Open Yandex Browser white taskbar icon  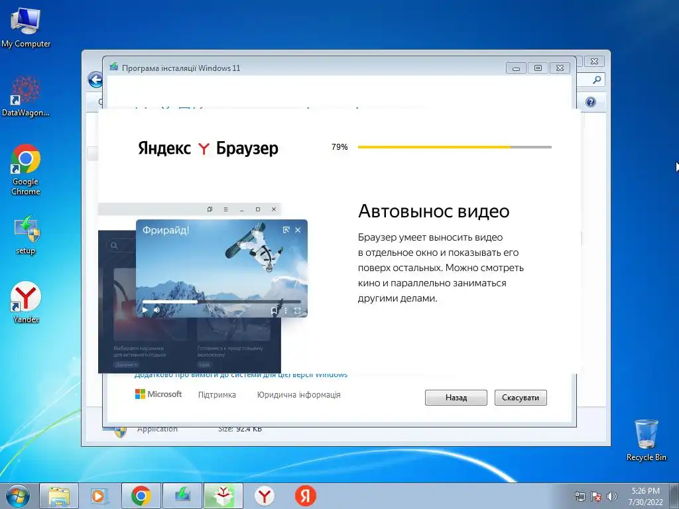click(264, 496)
